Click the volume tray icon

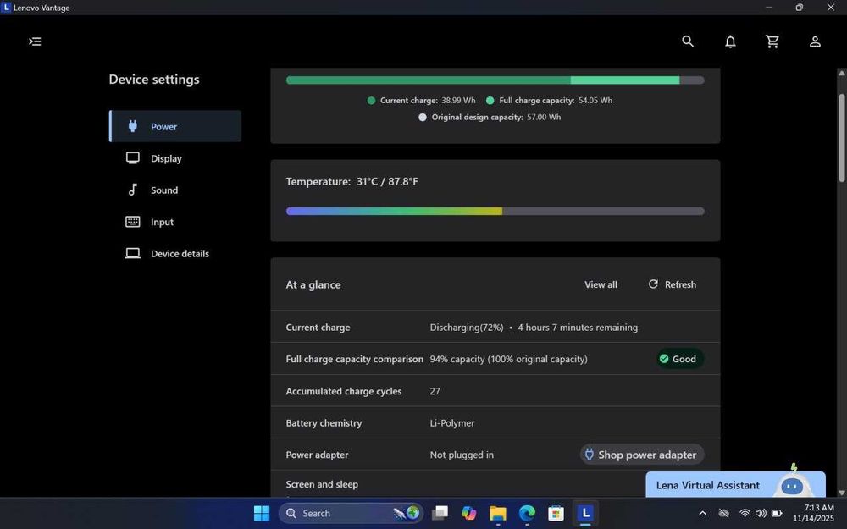(761, 513)
